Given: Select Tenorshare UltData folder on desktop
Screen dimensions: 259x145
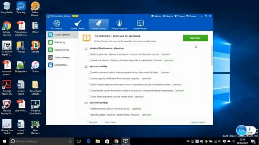Looking at the screenshot, I should [35, 87].
